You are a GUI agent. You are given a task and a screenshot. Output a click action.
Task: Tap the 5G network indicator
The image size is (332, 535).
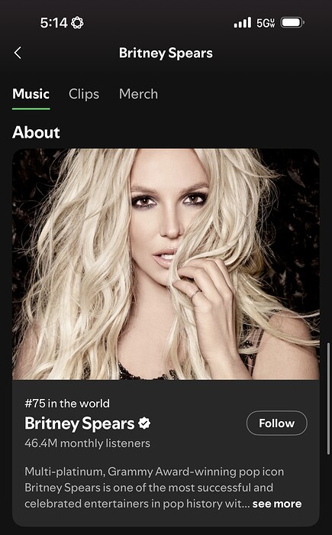[266, 23]
